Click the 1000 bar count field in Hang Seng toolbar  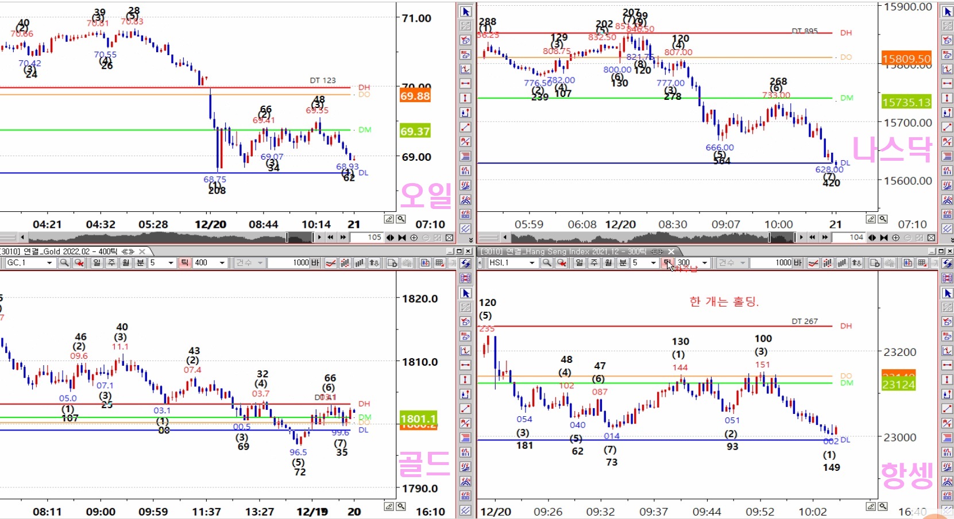775,263
